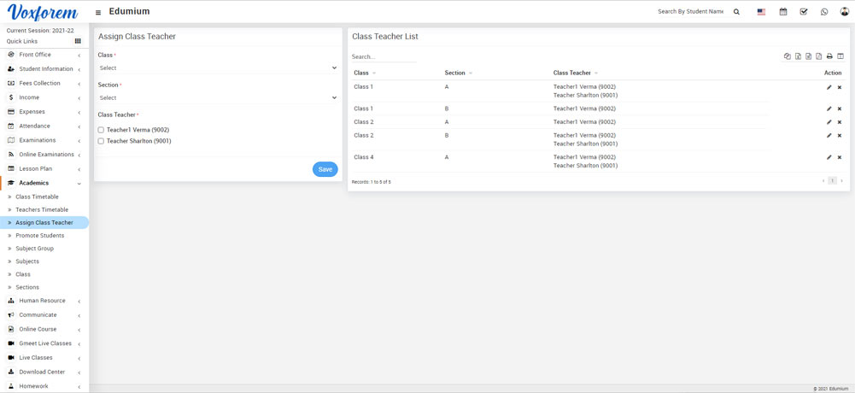This screenshot has height=393, width=855.
Task: Expand the Human Resource sidebar menu
Action: 43,301
